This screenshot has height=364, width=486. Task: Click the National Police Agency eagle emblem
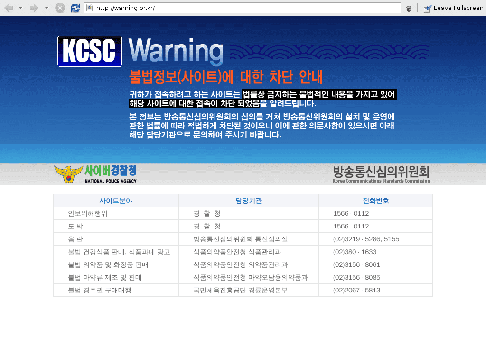coord(68,174)
